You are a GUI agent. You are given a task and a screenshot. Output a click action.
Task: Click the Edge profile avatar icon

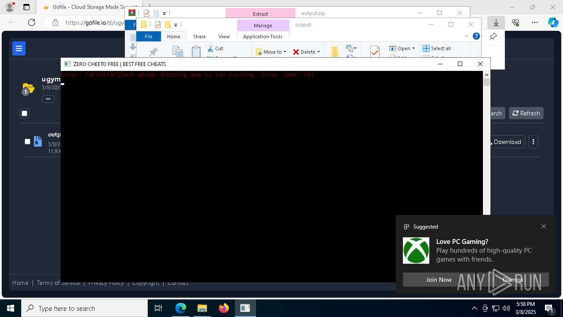point(10,7)
